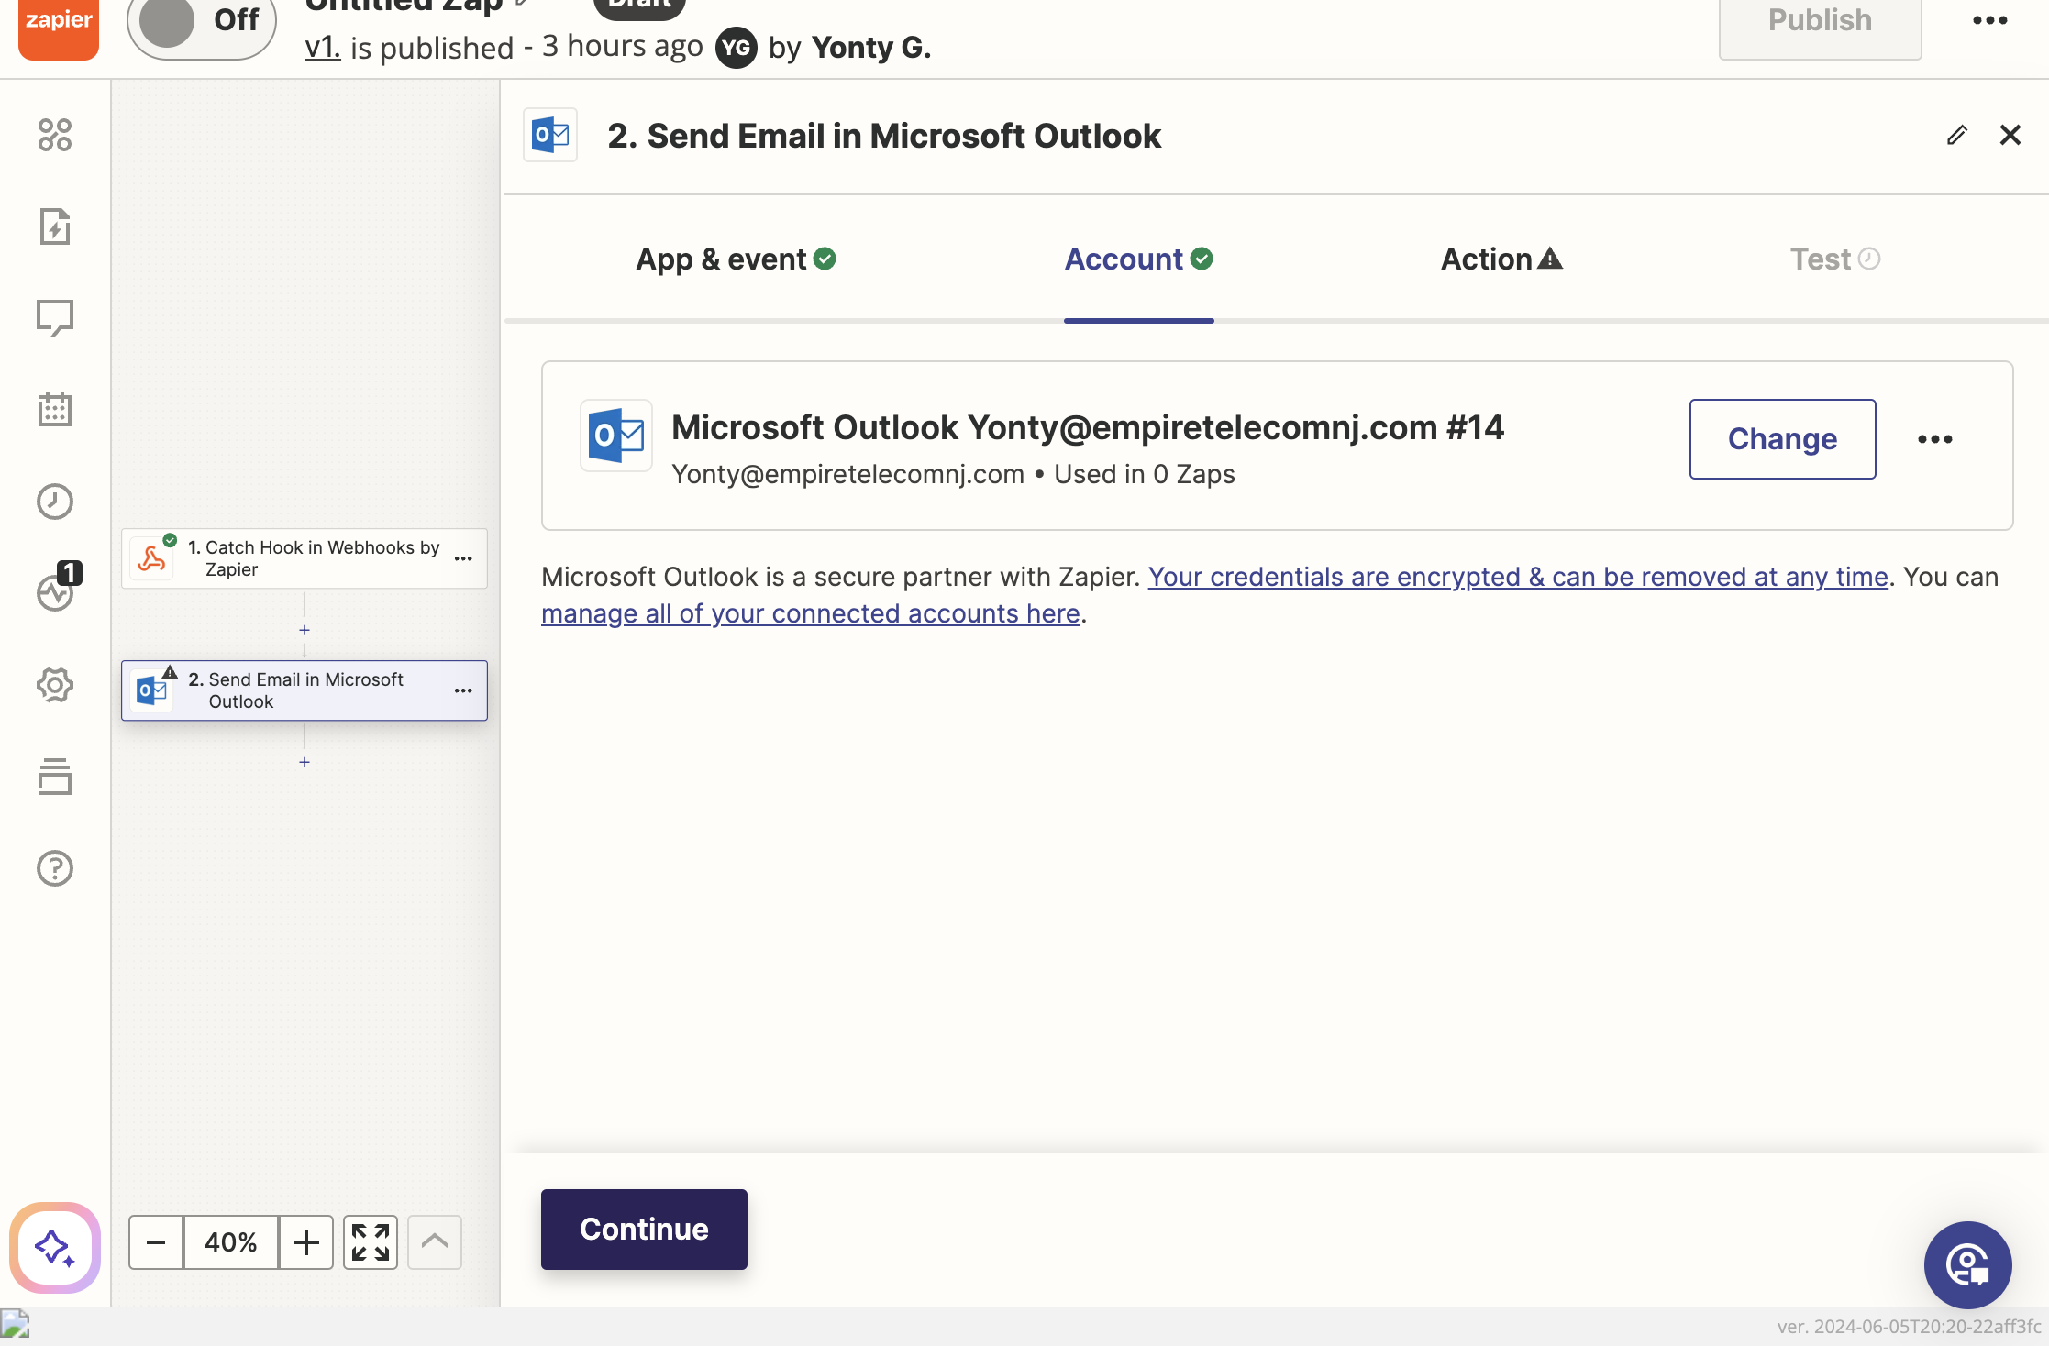
Task: Click the Continue button
Action: tap(644, 1230)
